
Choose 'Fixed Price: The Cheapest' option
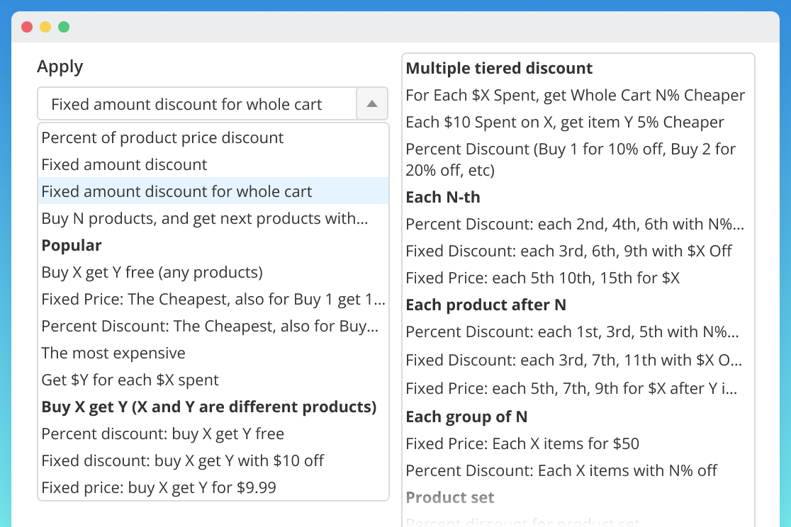coord(213,300)
